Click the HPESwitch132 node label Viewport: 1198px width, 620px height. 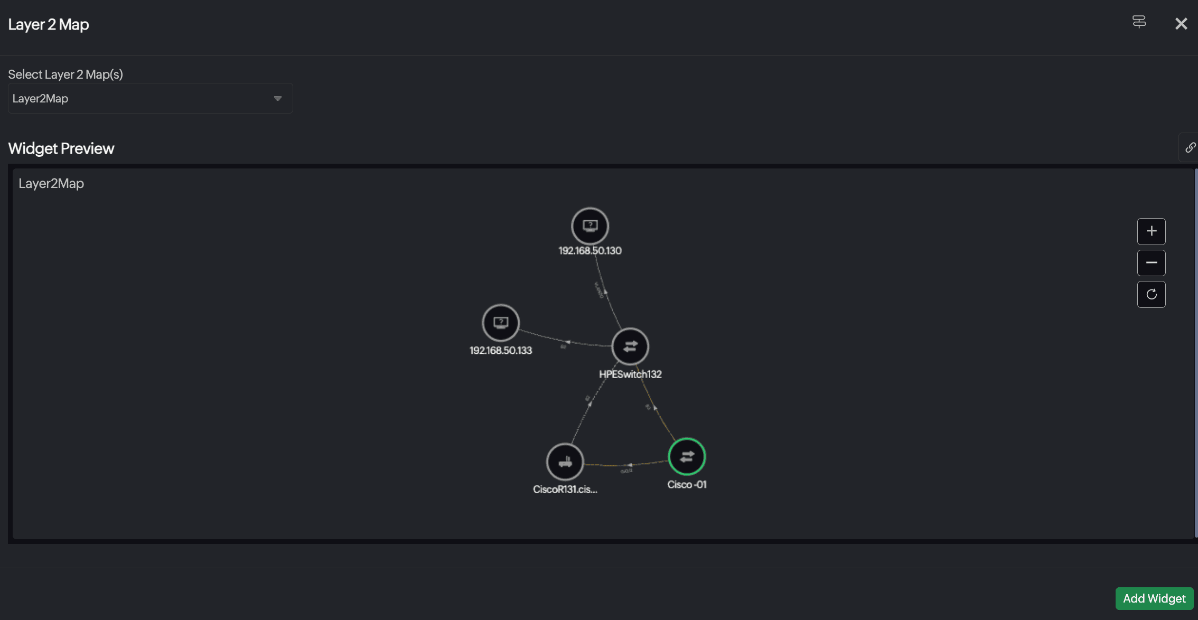[630, 374]
